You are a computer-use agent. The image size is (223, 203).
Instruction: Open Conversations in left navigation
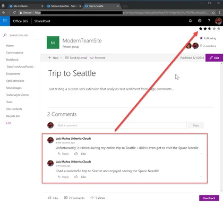click(x=15, y=53)
